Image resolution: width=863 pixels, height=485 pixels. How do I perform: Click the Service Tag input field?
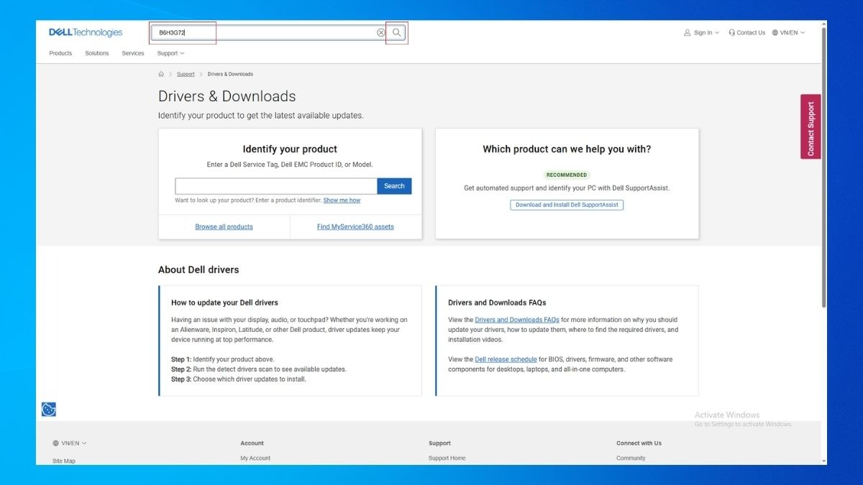click(x=276, y=186)
